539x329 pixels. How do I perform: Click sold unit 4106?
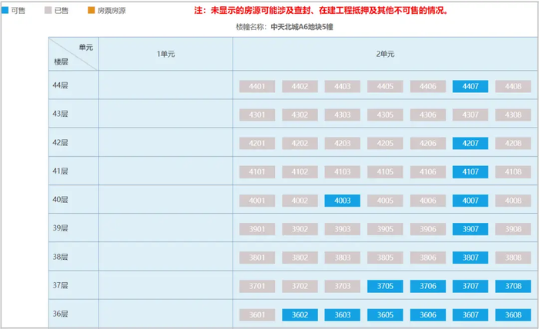point(427,172)
